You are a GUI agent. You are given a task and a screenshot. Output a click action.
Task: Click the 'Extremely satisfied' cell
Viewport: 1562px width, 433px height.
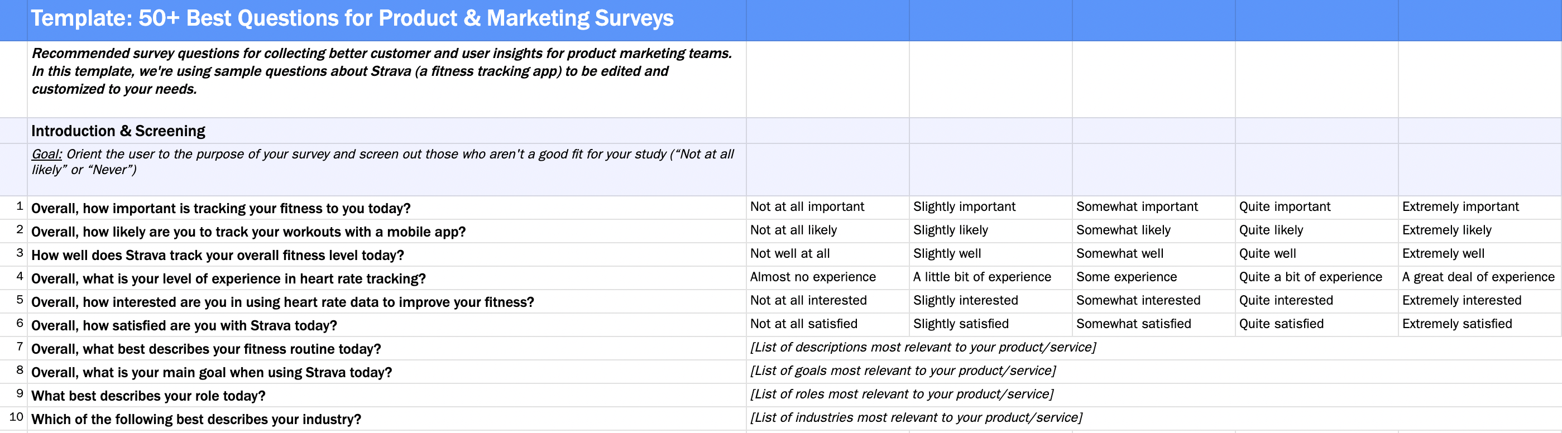(x=1456, y=324)
